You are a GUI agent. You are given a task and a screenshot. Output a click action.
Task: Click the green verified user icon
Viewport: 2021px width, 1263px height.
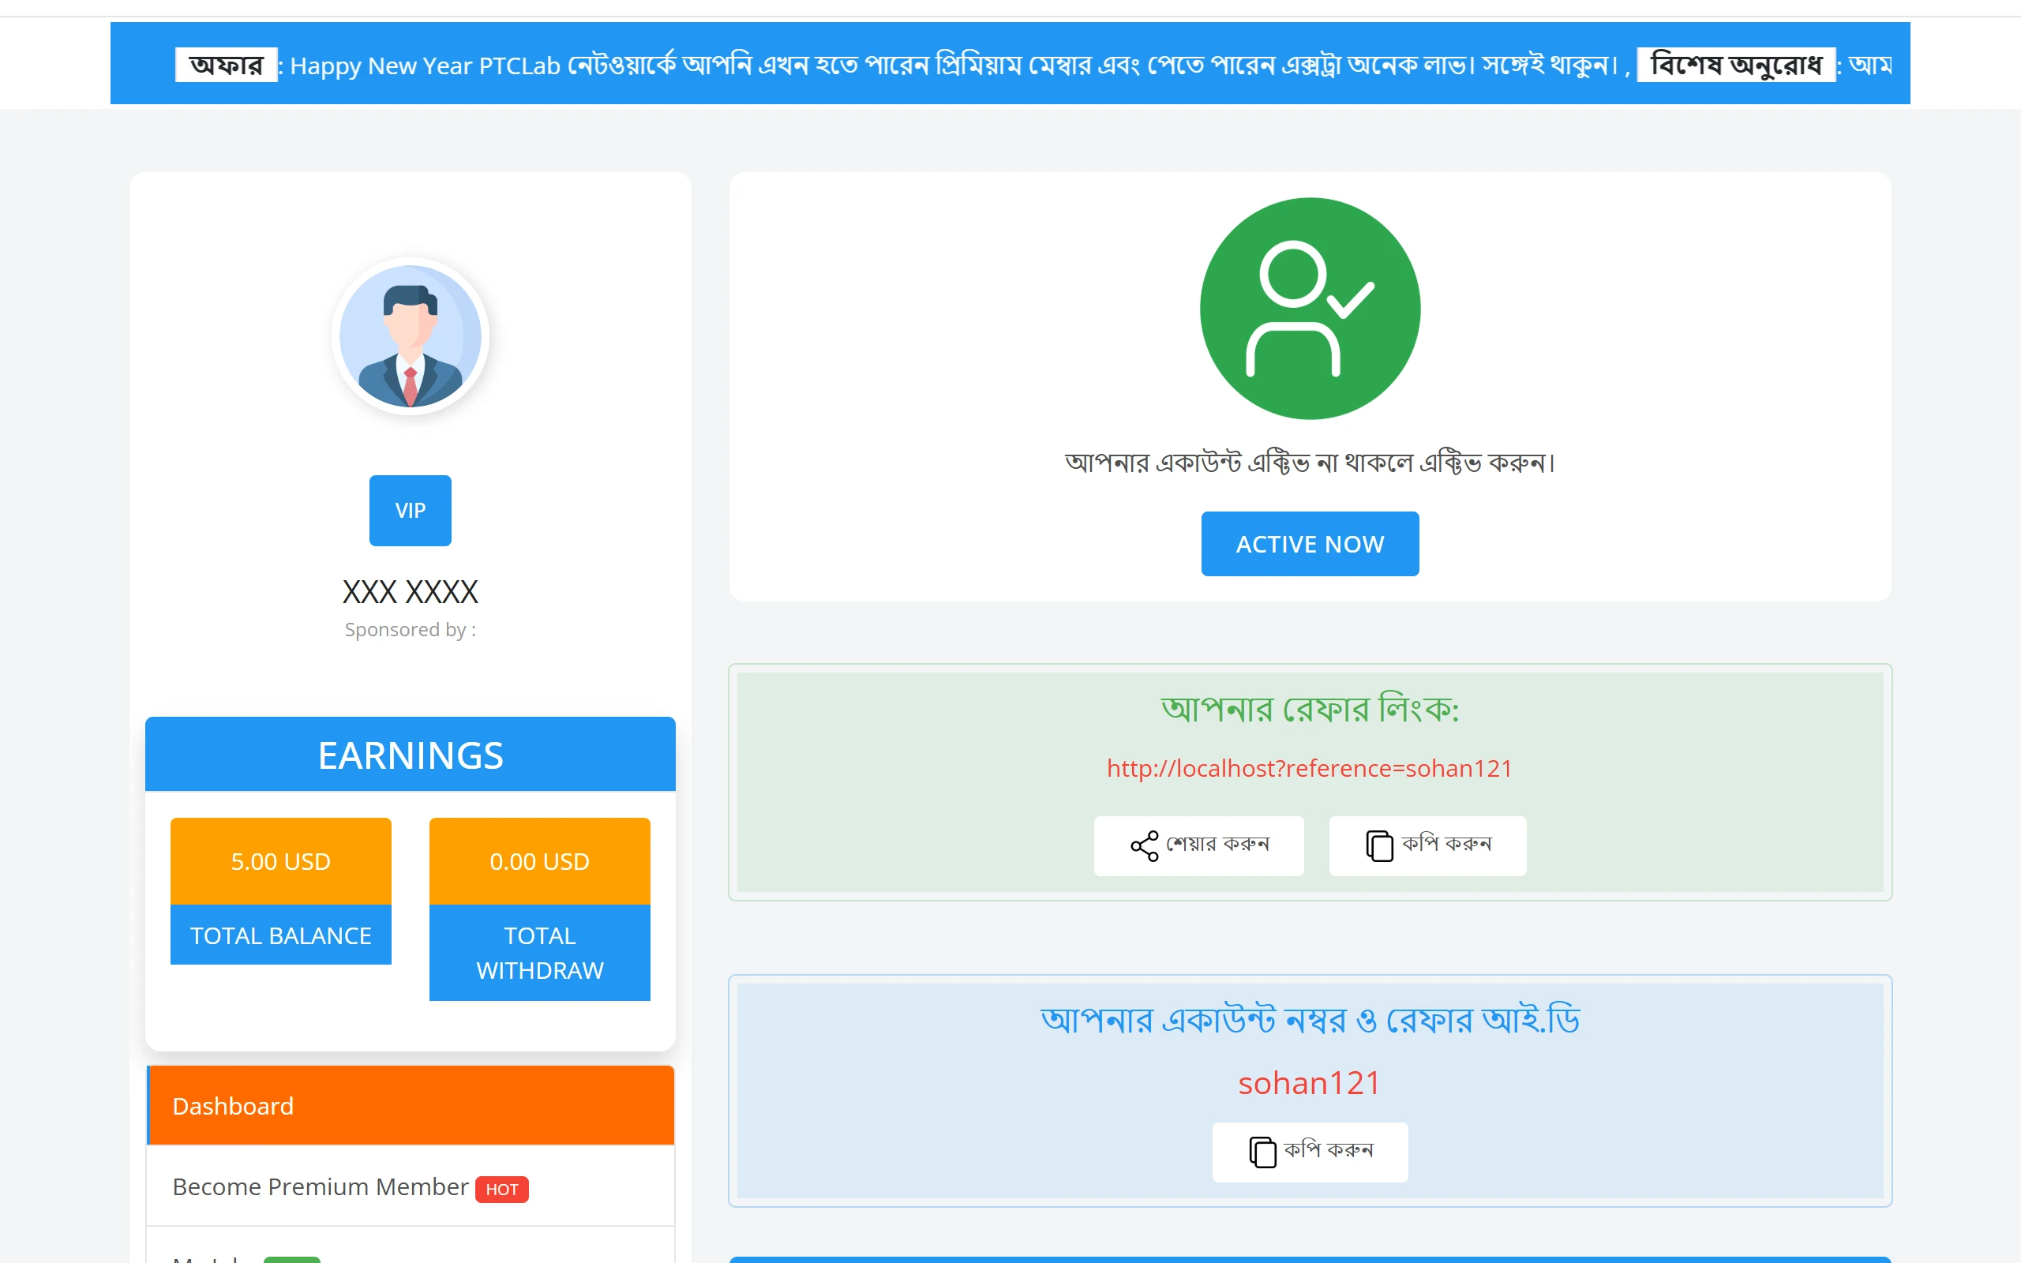[x=1310, y=308]
